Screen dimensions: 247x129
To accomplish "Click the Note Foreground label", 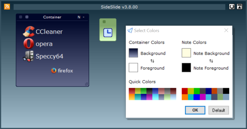I will tap(211, 68).
